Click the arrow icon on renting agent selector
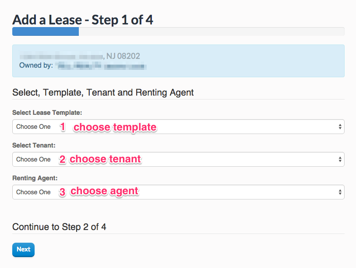This screenshot has width=356, height=268. point(340,192)
